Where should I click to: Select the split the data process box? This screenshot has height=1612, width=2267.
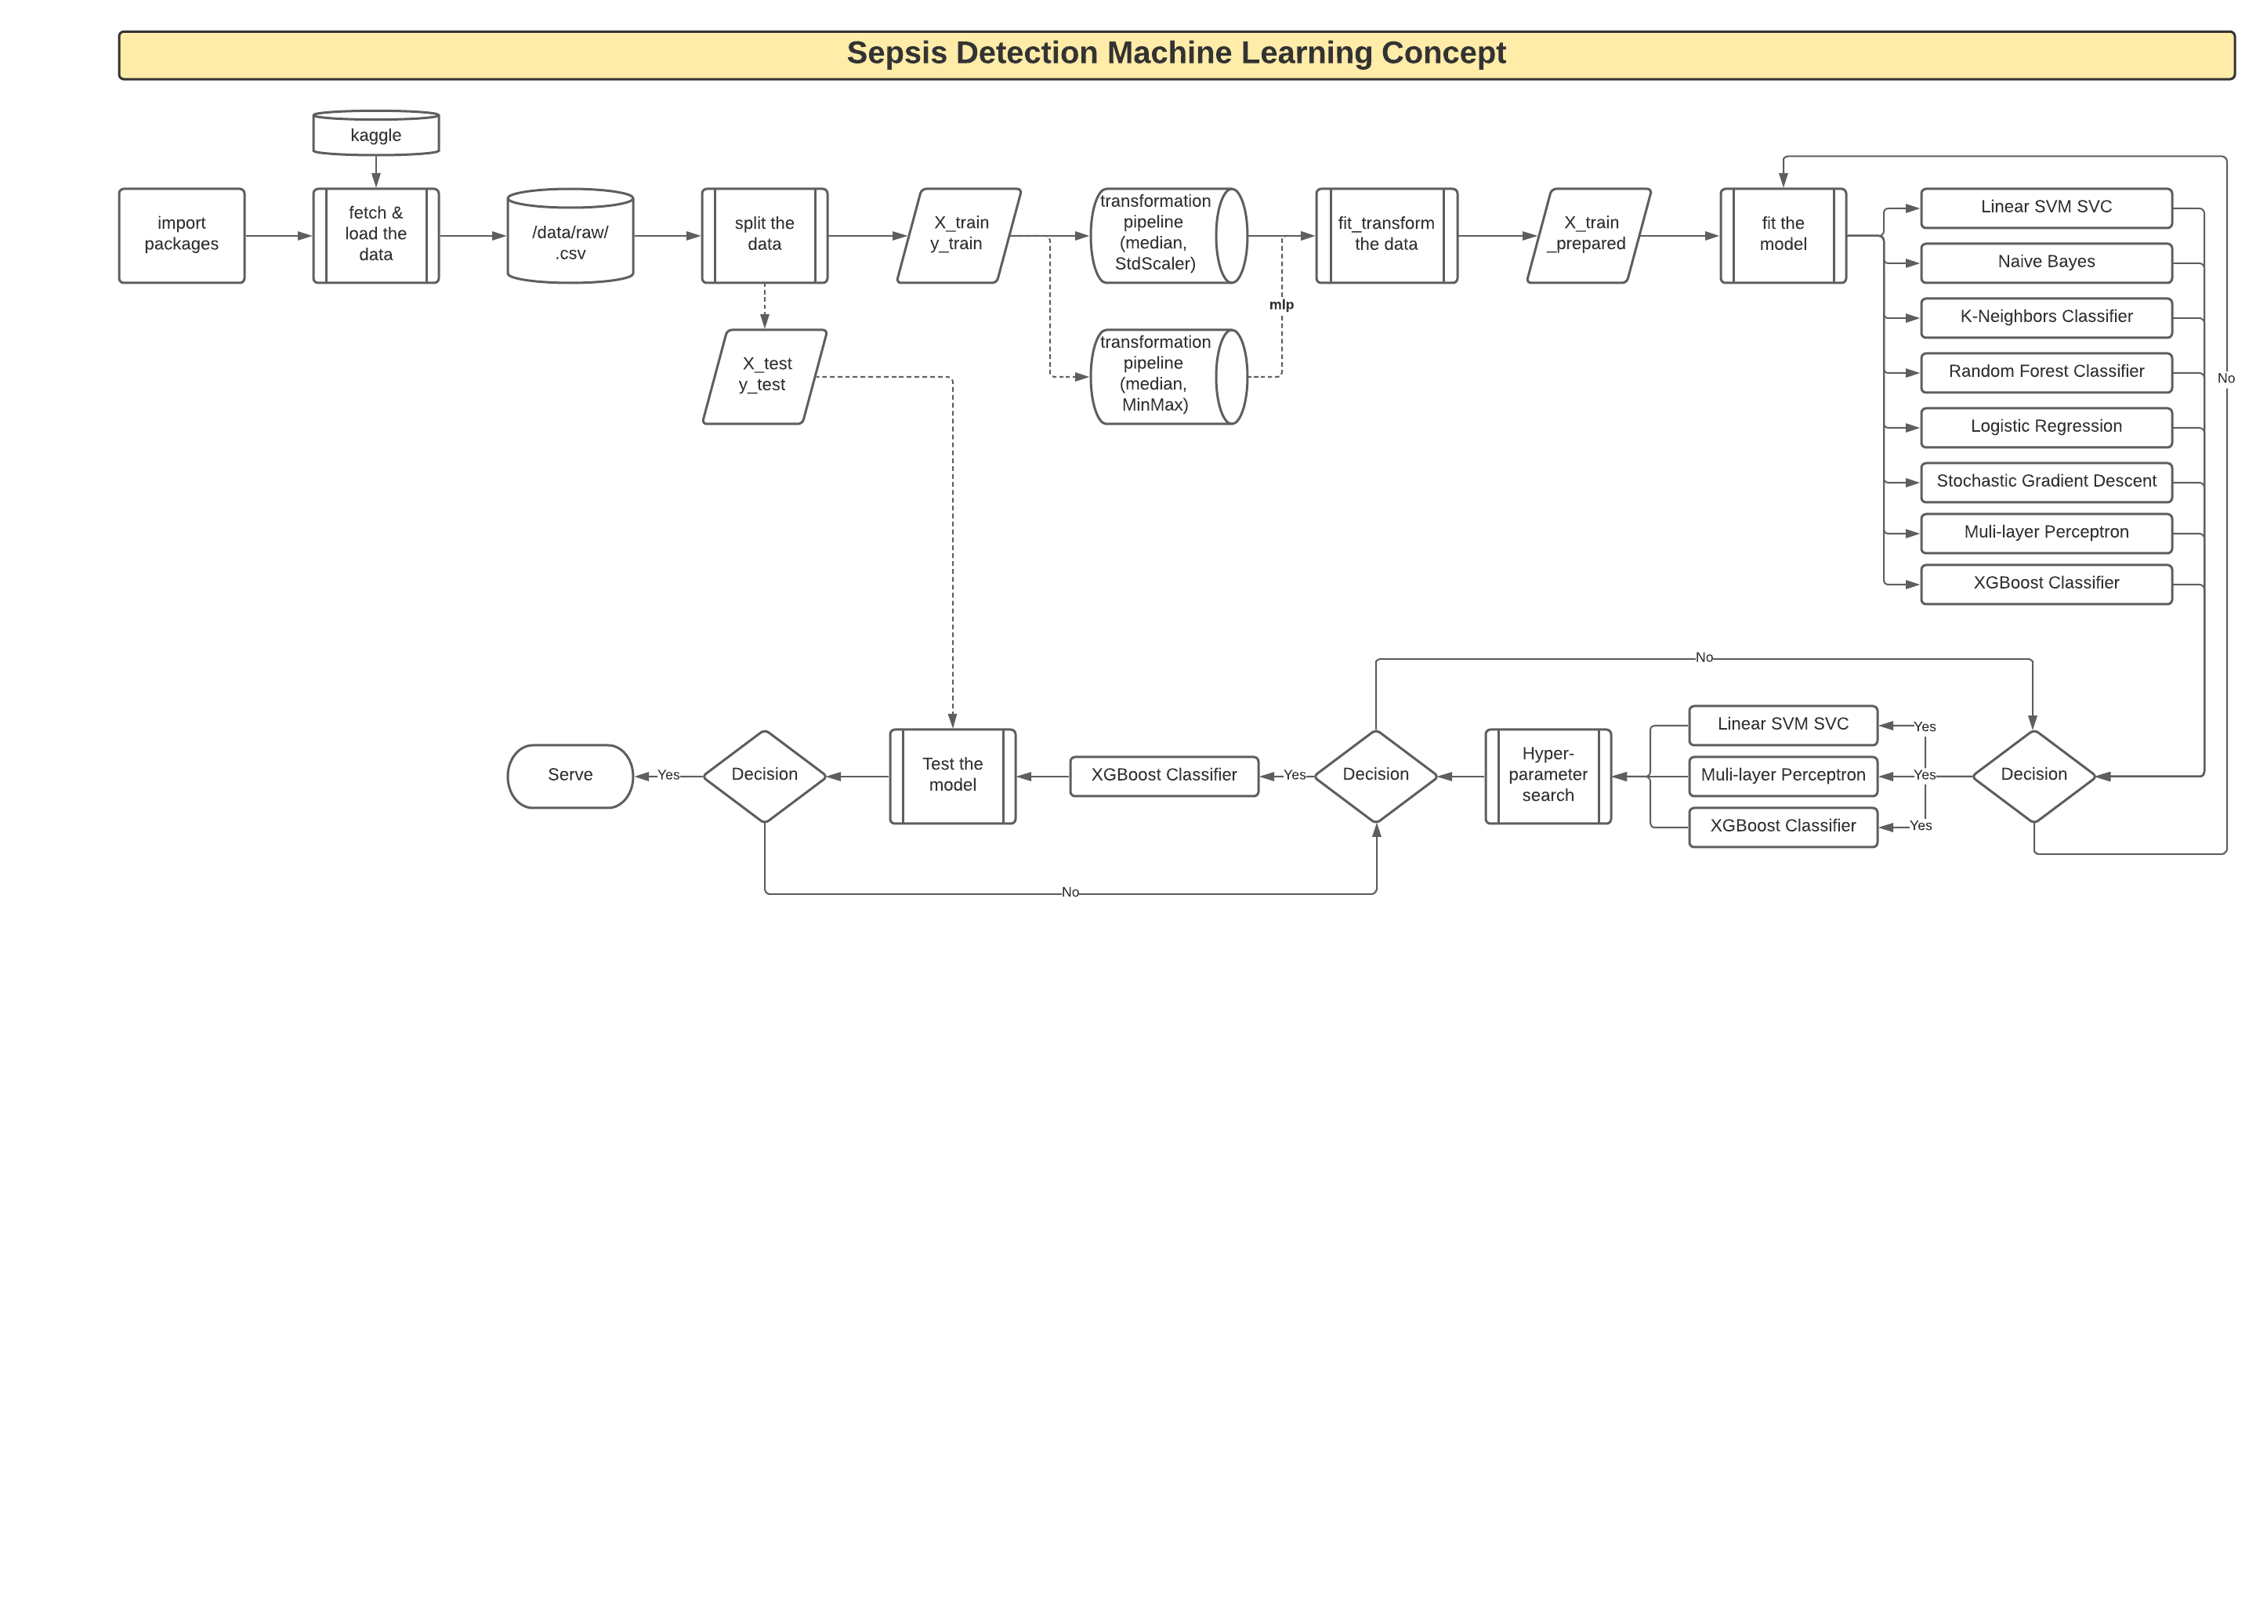(764, 234)
